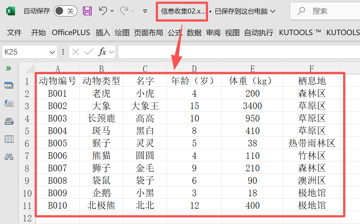Collapse the left sidebar via double-arrow icon
Image resolution: width=360 pixels, height=224 pixels.
8,68
